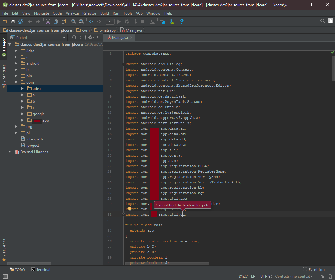Viewport: 335px width, 280px height.
Task: Click the Debug bug icon
Action: [x=127, y=21]
